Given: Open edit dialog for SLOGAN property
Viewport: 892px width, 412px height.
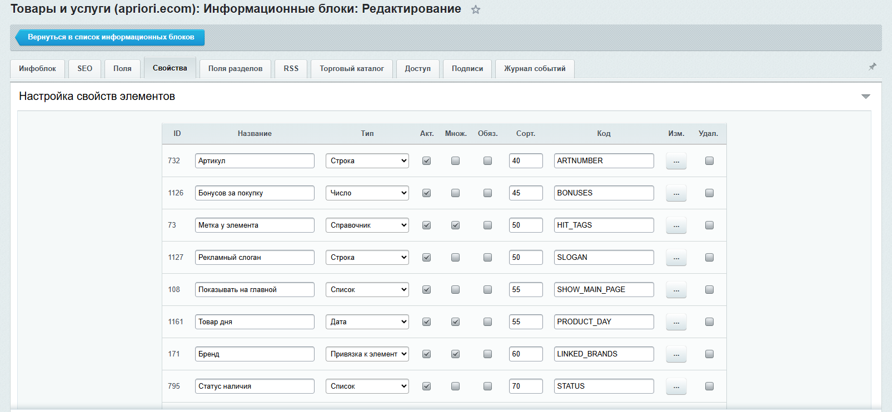Looking at the screenshot, I should pyautogui.click(x=676, y=258).
